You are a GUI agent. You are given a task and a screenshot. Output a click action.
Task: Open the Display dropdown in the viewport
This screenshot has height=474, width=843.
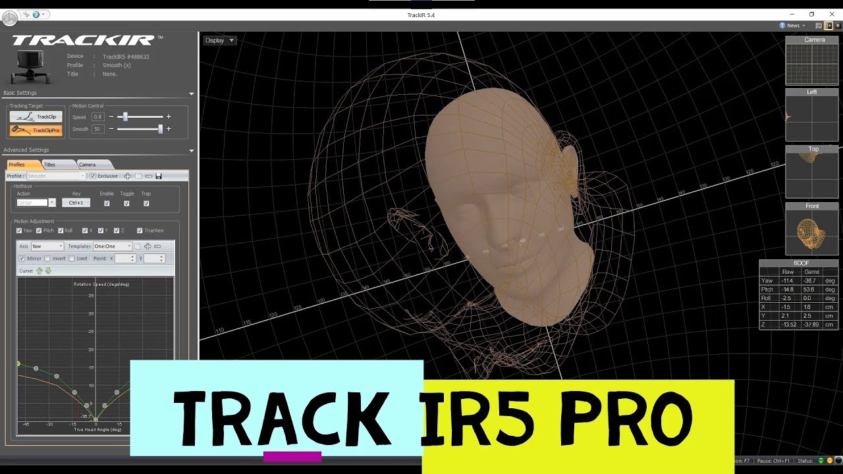[x=219, y=40]
